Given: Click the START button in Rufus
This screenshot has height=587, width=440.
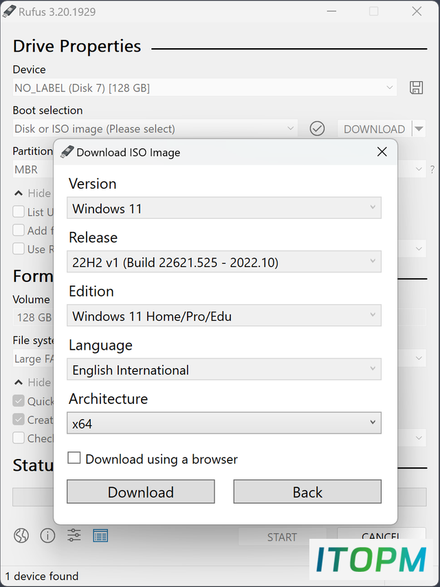Looking at the screenshot, I should [282, 537].
